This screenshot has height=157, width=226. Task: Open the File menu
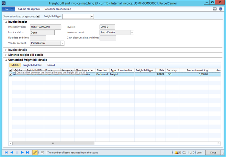click(x=8, y=9)
